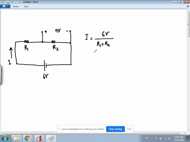Click the horizontal scrollbar right arrow
Image resolution: width=190 pixels, height=142 pixels.
coord(185,133)
